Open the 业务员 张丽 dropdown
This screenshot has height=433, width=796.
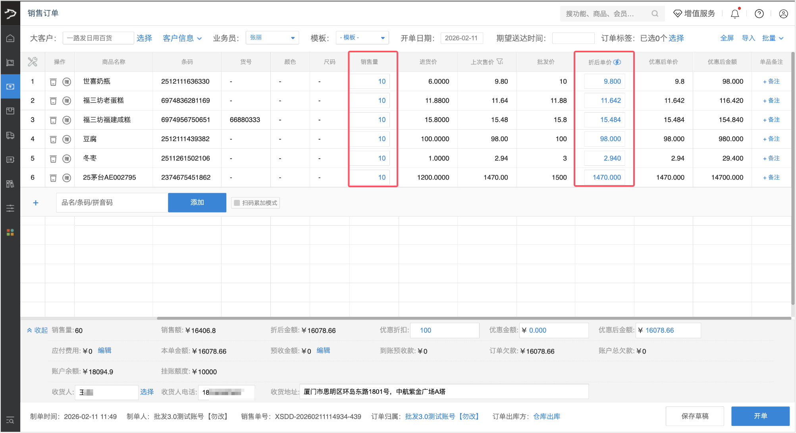[x=272, y=38]
